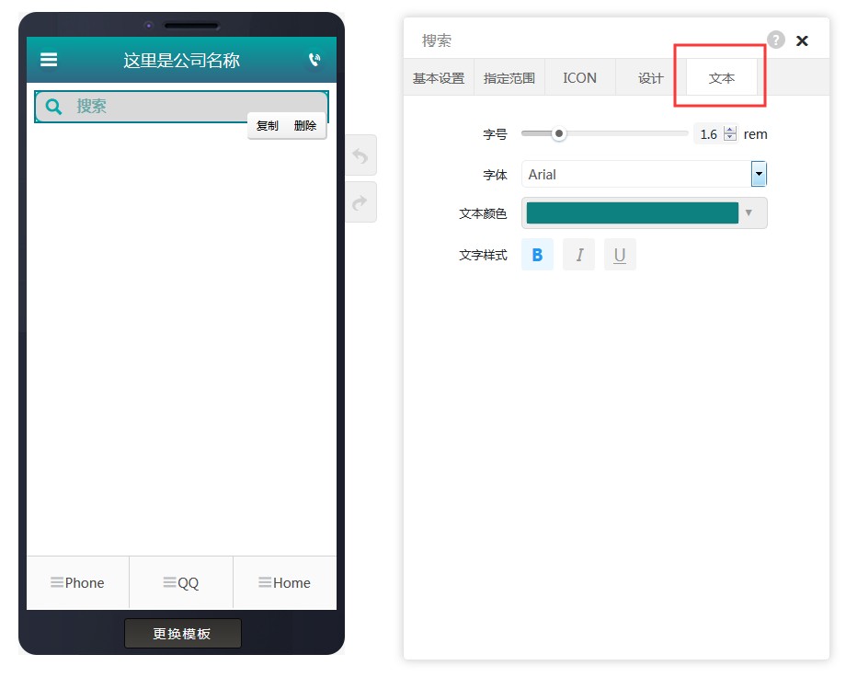
Task: Click the 复制 button
Action: click(x=267, y=126)
